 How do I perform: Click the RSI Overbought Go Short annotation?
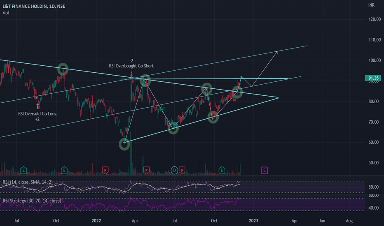coord(131,66)
